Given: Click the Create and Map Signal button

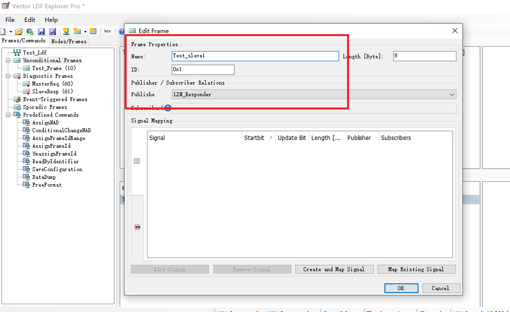Looking at the screenshot, I should tap(334, 269).
